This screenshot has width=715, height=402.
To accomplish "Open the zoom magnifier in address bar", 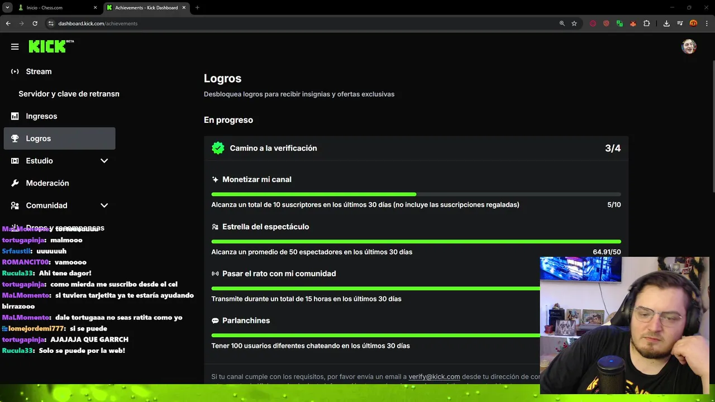I will click(x=562, y=23).
